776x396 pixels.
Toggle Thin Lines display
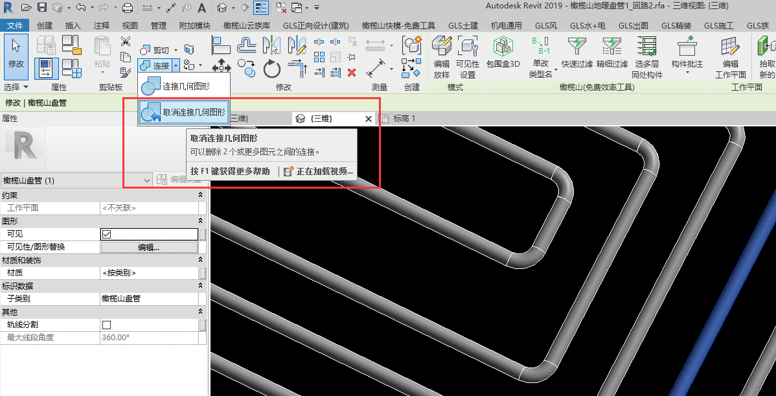pos(261,7)
